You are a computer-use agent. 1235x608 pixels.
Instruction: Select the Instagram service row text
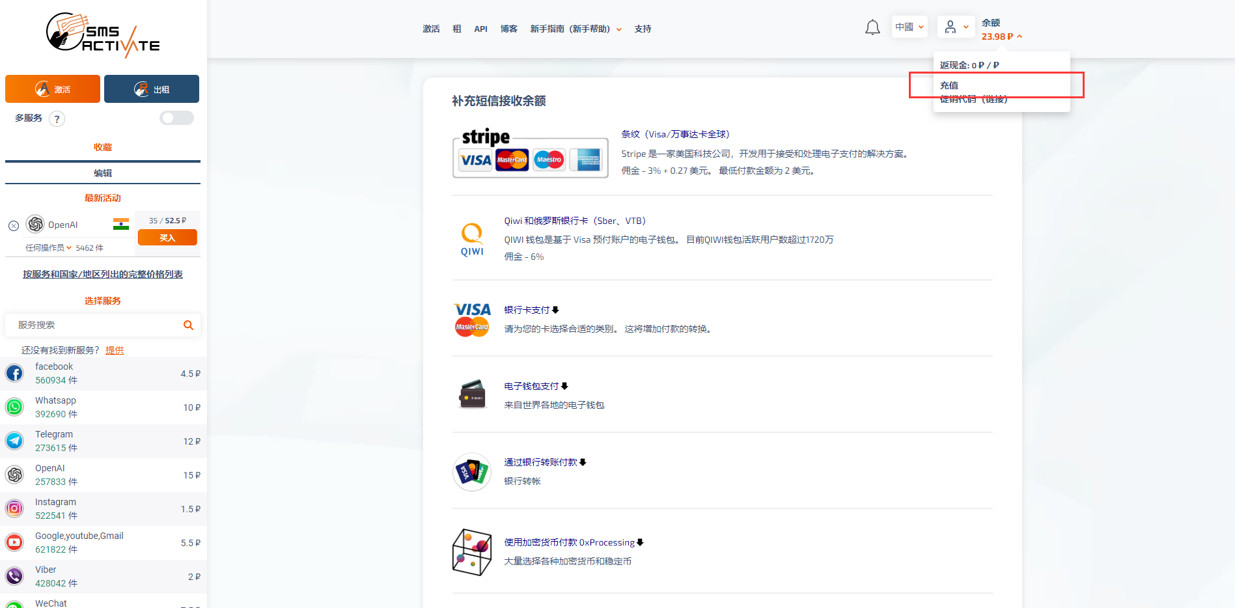pyautogui.click(x=55, y=502)
